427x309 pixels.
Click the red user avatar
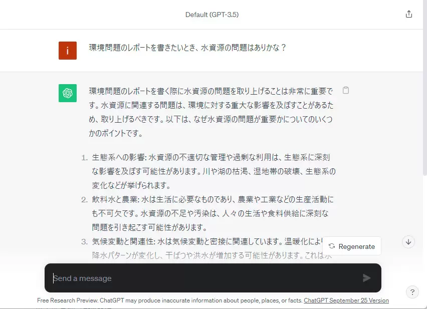click(x=68, y=50)
